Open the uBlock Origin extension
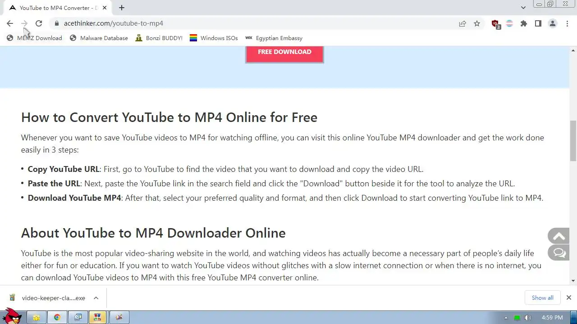 (x=496, y=24)
